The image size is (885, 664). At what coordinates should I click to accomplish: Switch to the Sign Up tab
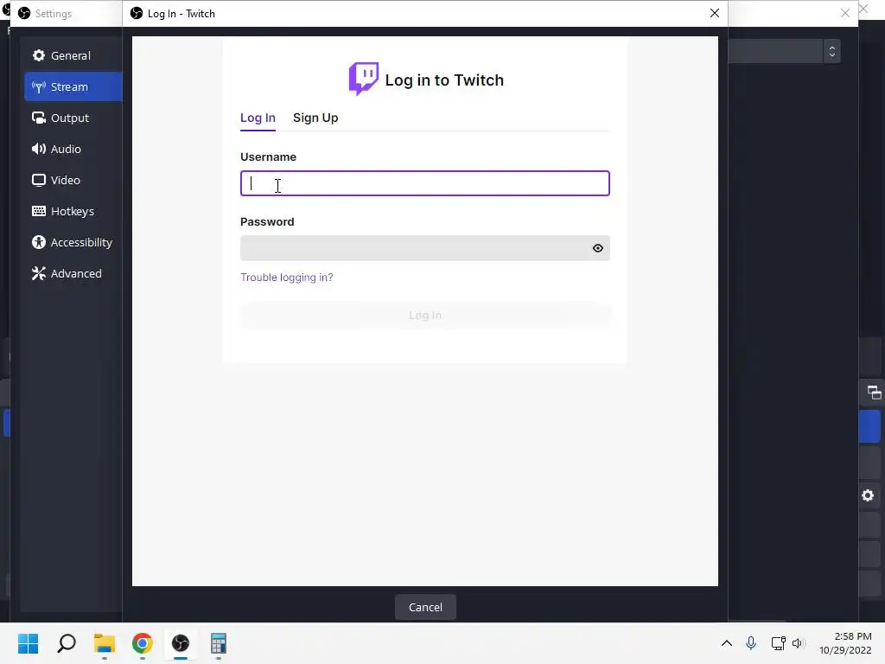[x=315, y=118]
